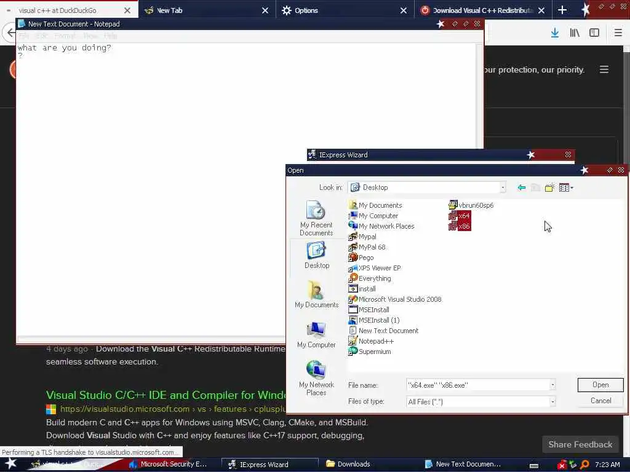Select vbrun60sp6 file in list
This screenshot has height=472, width=630.
coord(471,205)
